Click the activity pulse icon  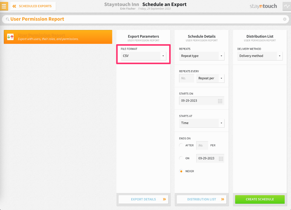point(287,6)
